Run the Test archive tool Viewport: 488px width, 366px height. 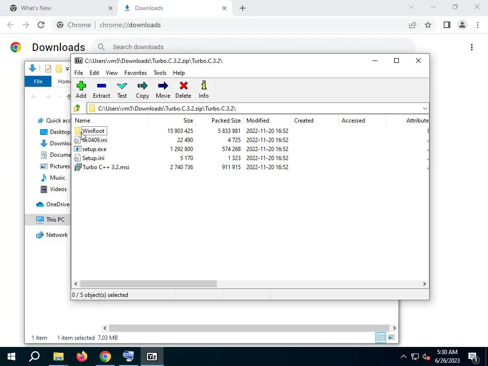click(x=122, y=90)
